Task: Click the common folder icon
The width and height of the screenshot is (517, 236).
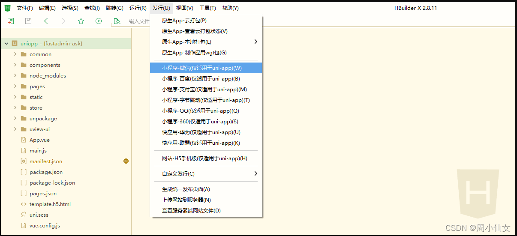Action: pos(24,54)
